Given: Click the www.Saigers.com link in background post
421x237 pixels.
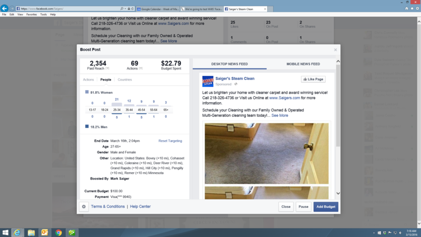Looking at the screenshot, I should tap(174, 23).
